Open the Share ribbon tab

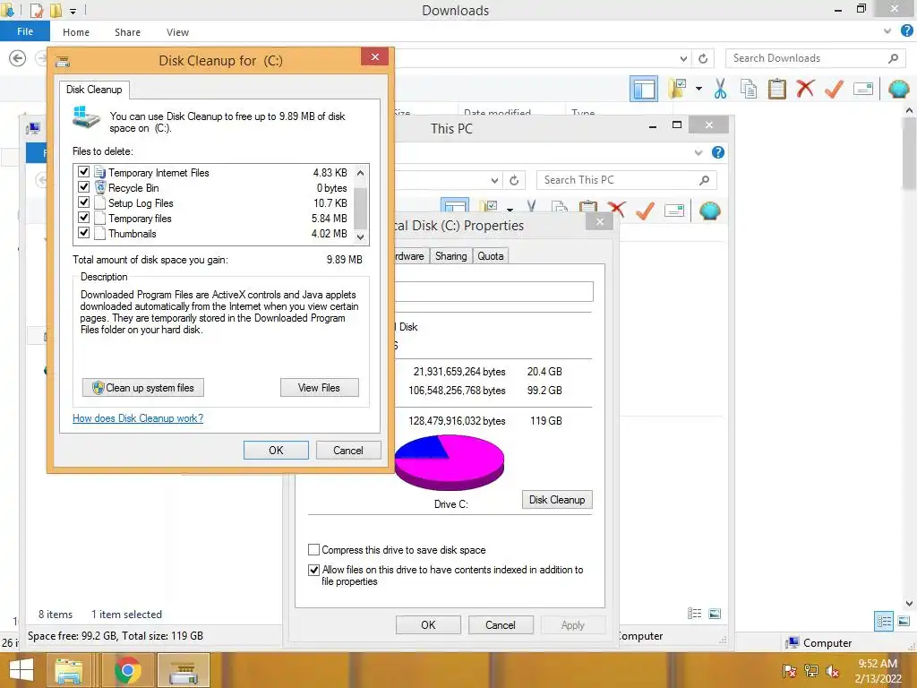(127, 32)
